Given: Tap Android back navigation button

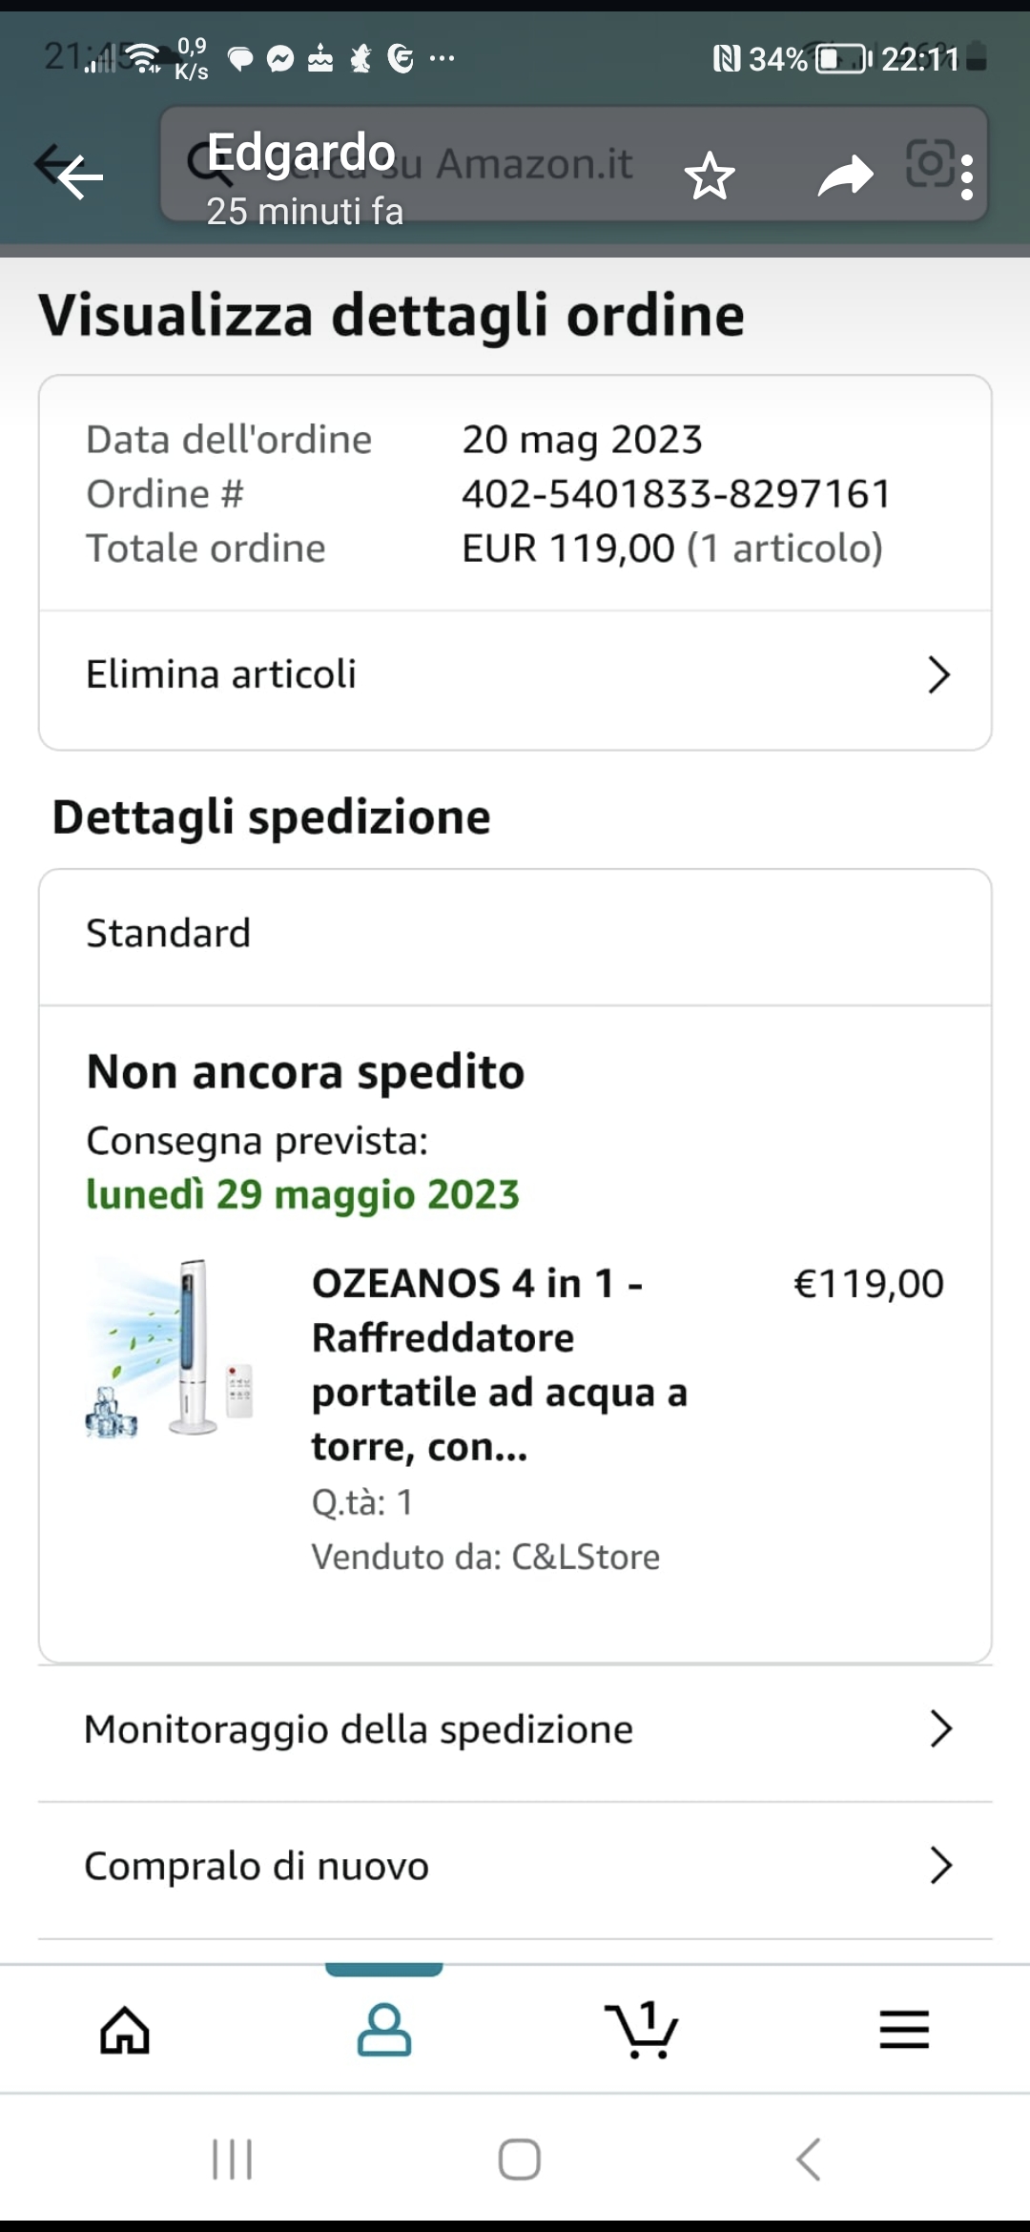Looking at the screenshot, I should (x=808, y=2160).
